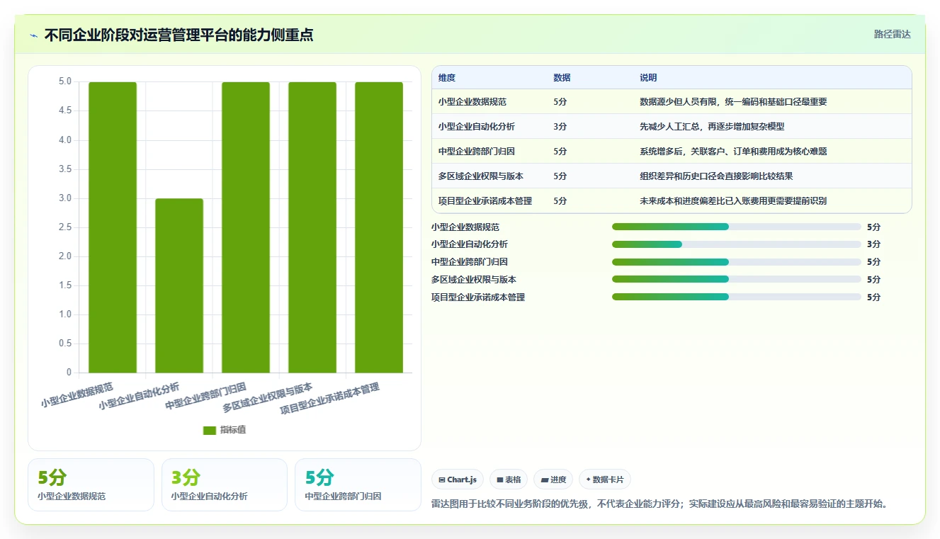This screenshot has height=539, width=940.
Task: Click the 项目型企业承诺成本管理 chart bar
Action: [379, 227]
